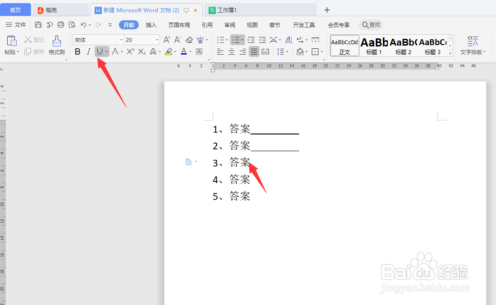This screenshot has width=496, height=305.
Task: Open the 引用 tab
Action: (x=207, y=25)
